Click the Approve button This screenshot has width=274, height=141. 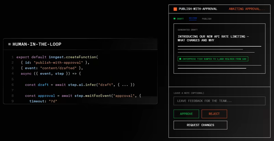186,114
